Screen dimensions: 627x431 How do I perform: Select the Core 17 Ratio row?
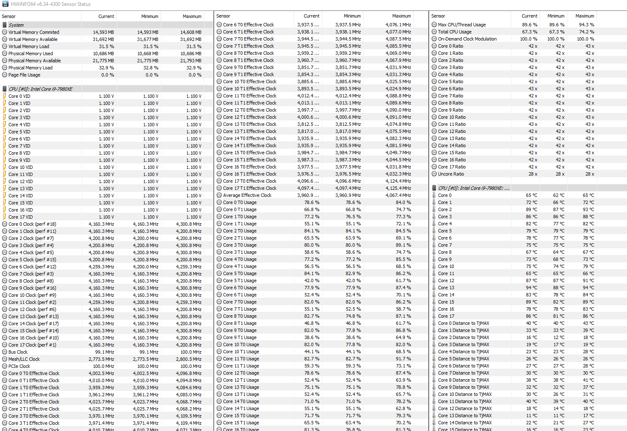coord(528,167)
